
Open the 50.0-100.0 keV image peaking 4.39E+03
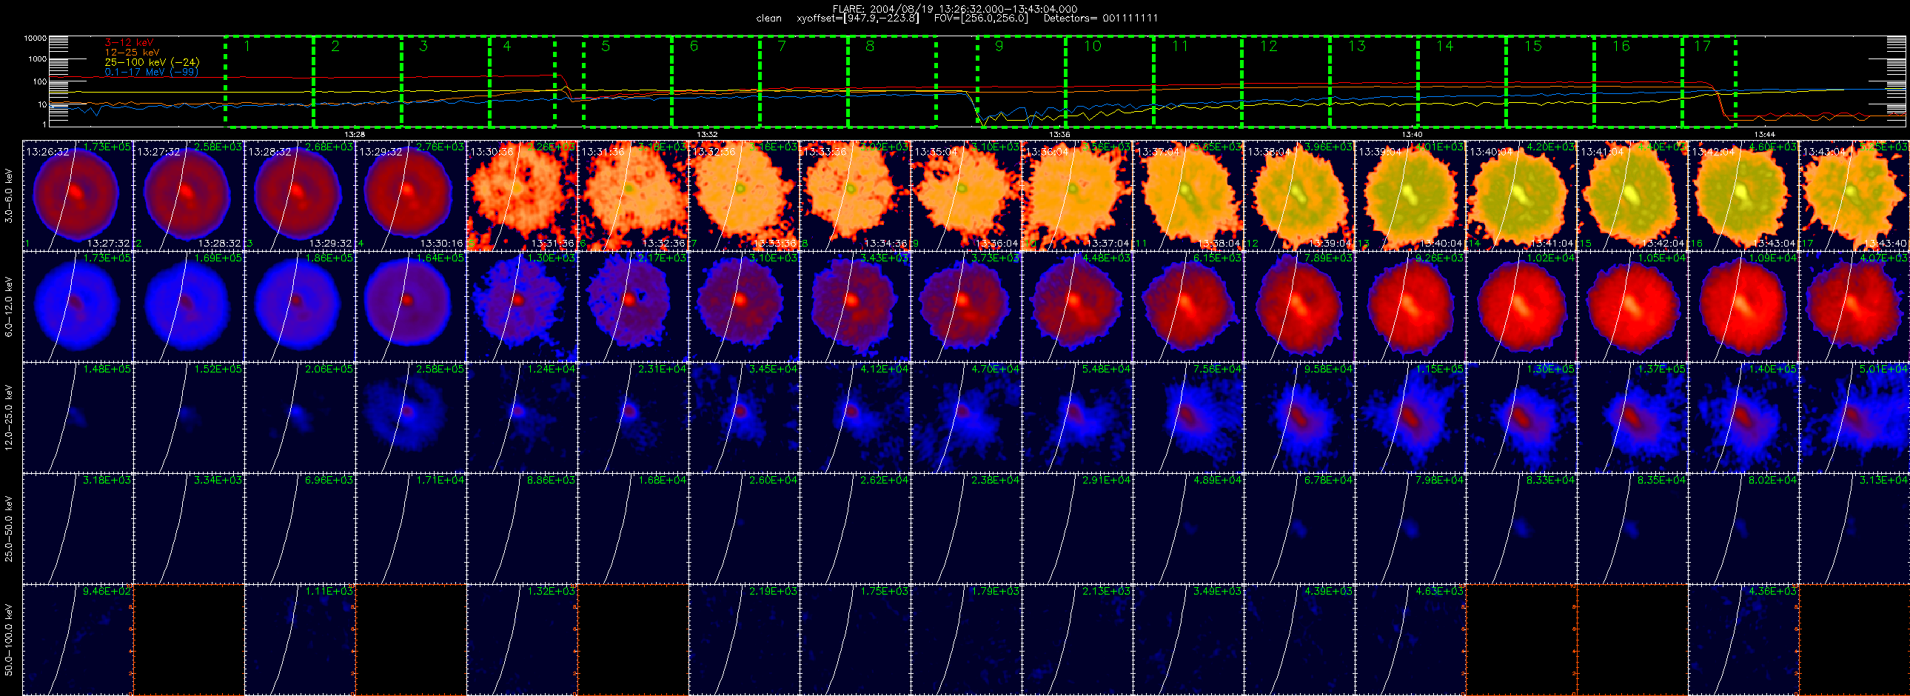pos(1300,640)
